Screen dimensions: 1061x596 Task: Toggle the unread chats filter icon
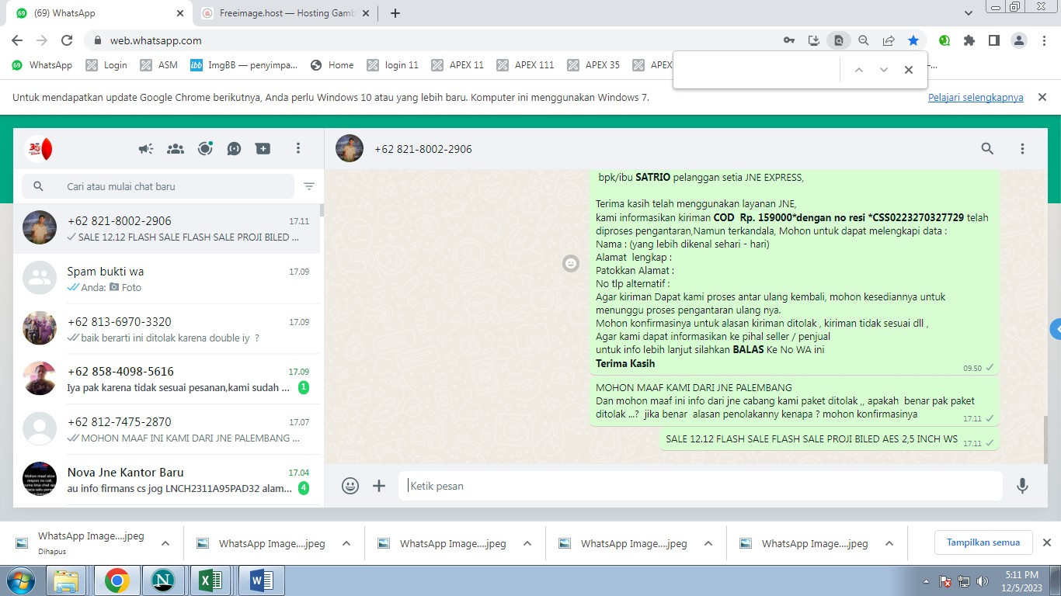tap(309, 186)
